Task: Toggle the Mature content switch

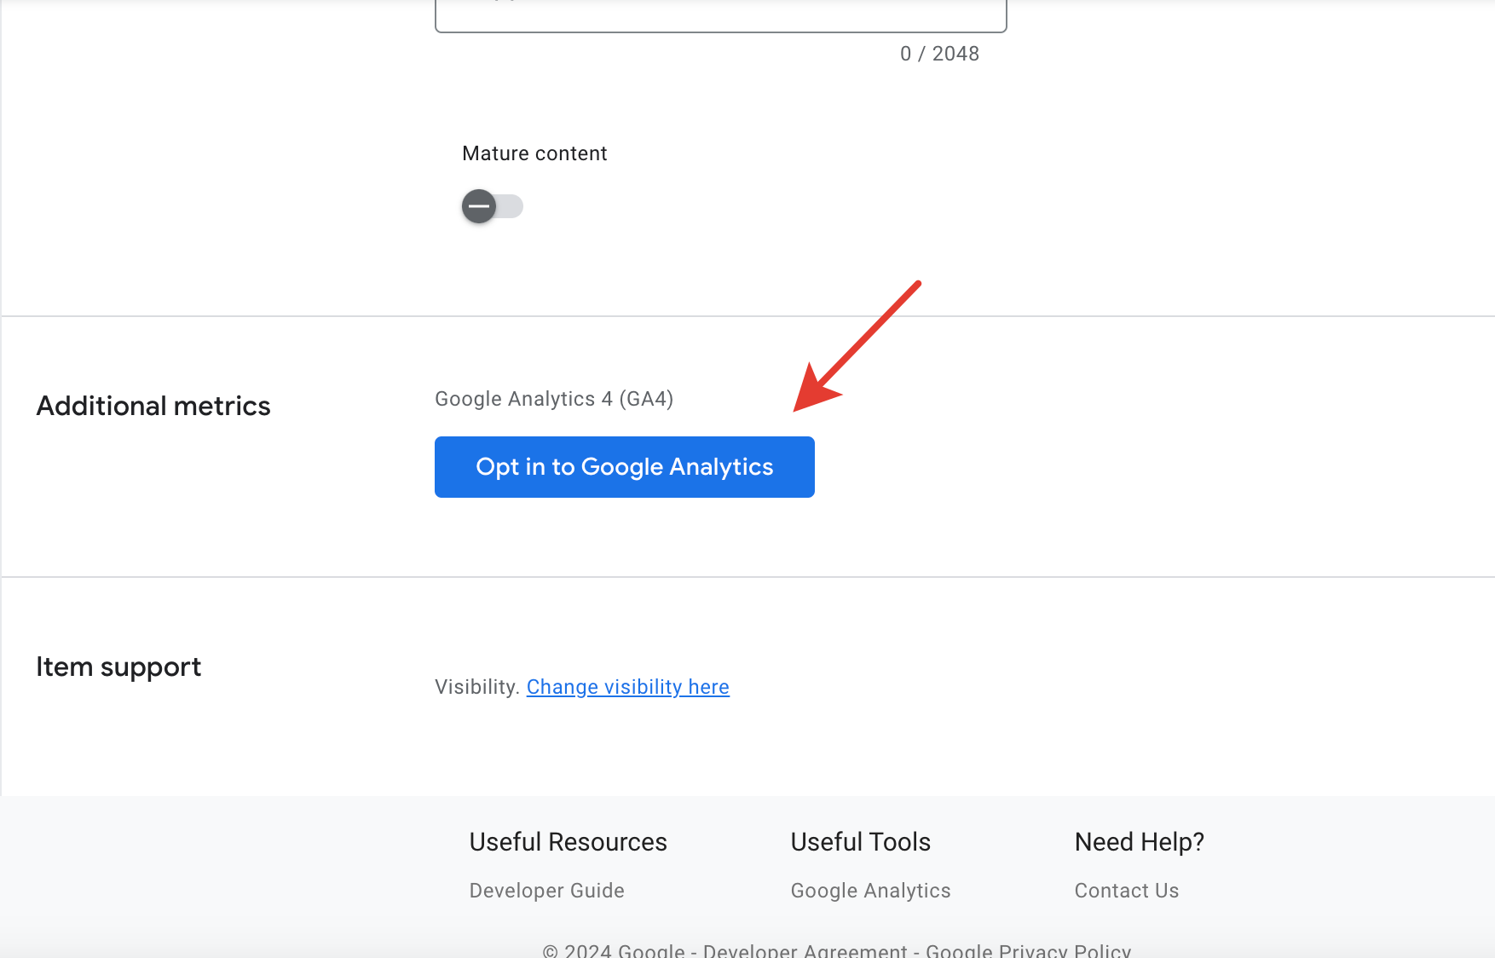Action: click(491, 206)
